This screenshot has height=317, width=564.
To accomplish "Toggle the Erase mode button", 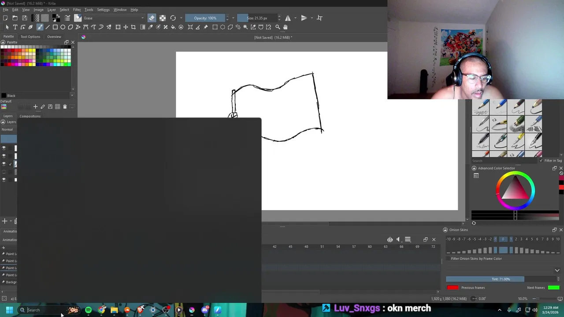I will coord(152,18).
